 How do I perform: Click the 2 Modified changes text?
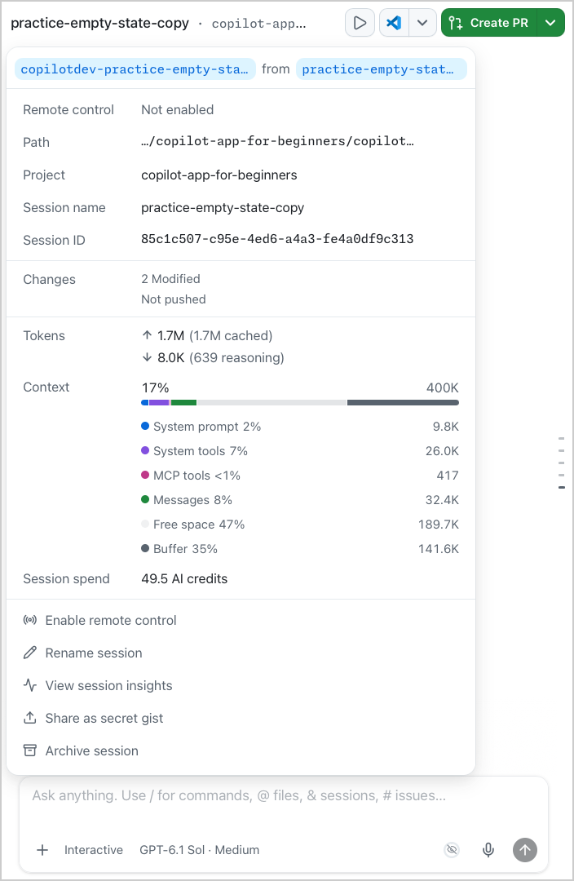[x=170, y=279]
